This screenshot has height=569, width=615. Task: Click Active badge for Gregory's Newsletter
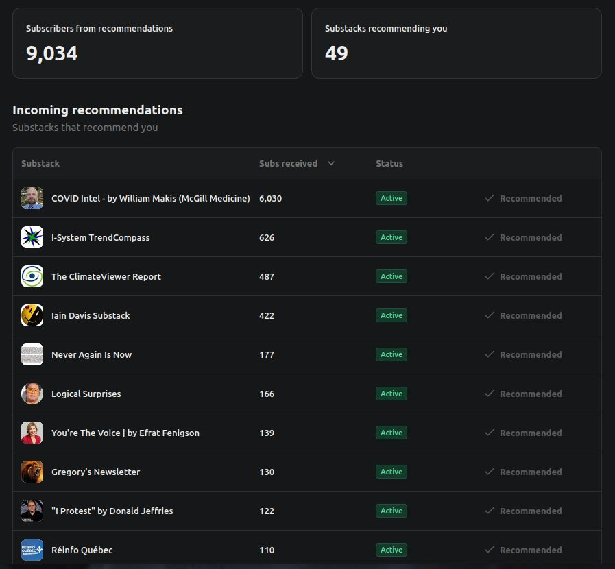pyautogui.click(x=391, y=472)
